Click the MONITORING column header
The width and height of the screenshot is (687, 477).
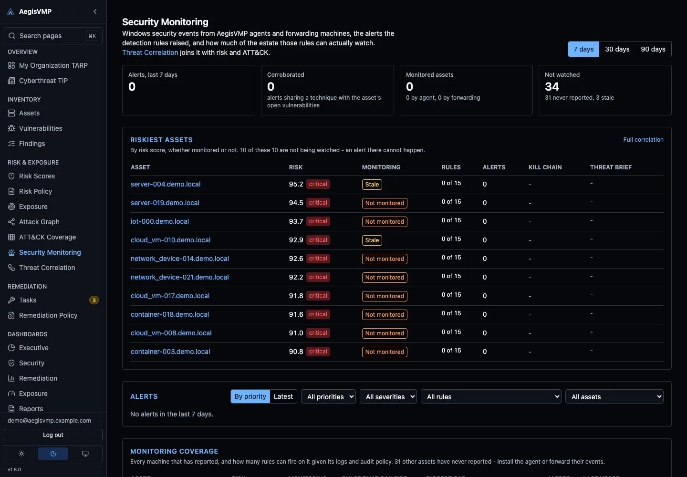pyautogui.click(x=381, y=167)
